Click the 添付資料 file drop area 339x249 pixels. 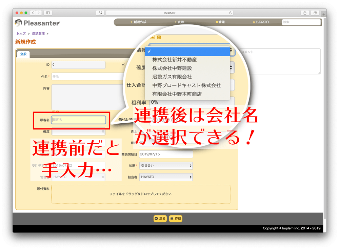pyautogui.click(x=141, y=194)
